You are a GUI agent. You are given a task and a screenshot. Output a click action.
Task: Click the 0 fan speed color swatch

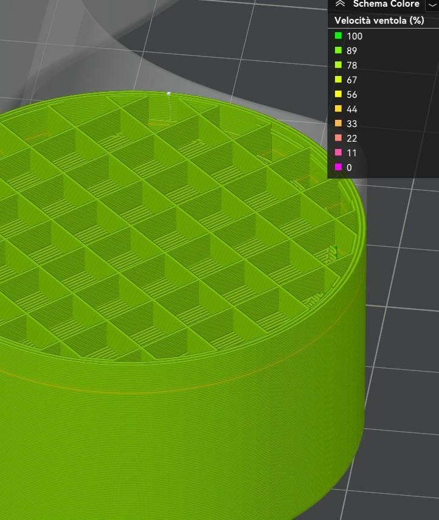point(338,167)
